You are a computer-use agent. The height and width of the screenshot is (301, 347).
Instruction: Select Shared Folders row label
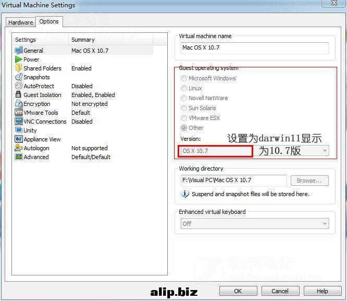(x=43, y=68)
